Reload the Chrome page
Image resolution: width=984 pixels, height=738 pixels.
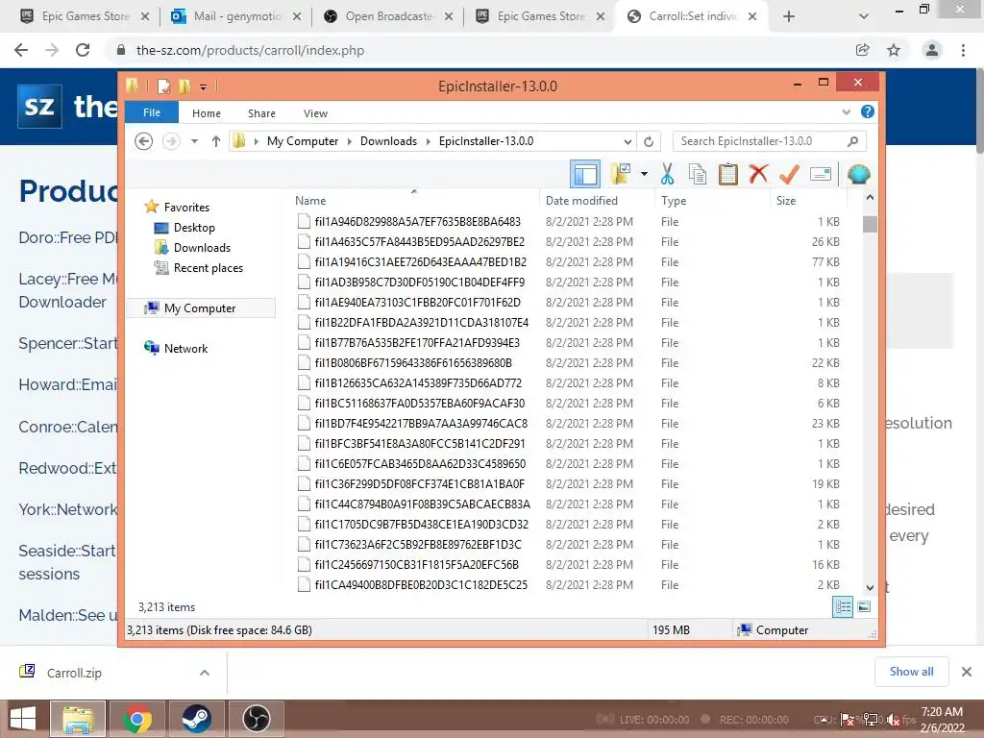[x=83, y=50]
